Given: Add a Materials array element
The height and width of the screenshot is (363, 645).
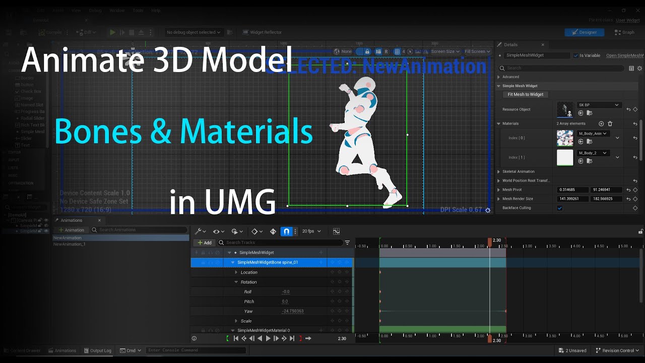Looking at the screenshot, I should click(601, 124).
